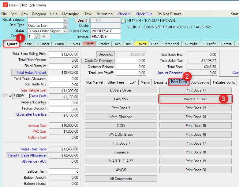The width and height of the screenshot is (239, 187).
Task: Print the Warr. Disclose document
Action: coord(121,117)
